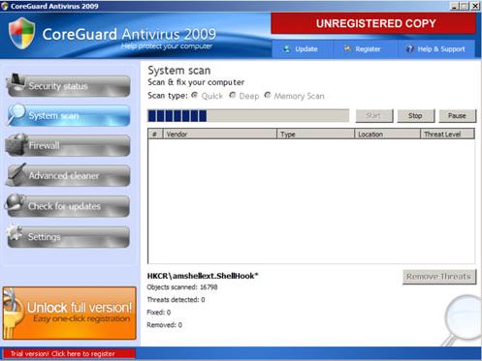Click the UNREGISTERED COPY banner
This screenshot has height=361, width=482.
tap(373, 23)
